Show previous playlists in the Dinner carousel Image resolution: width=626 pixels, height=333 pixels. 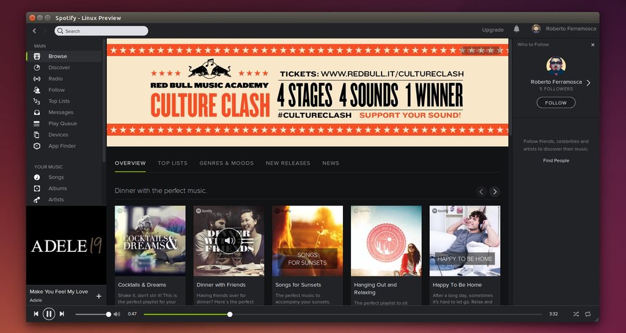pos(481,192)
